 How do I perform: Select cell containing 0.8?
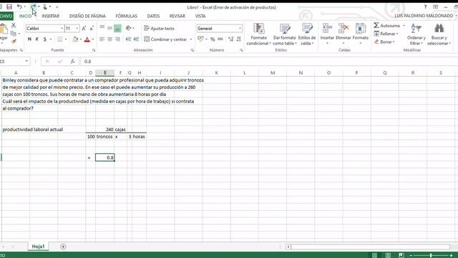tap(105, 158)
